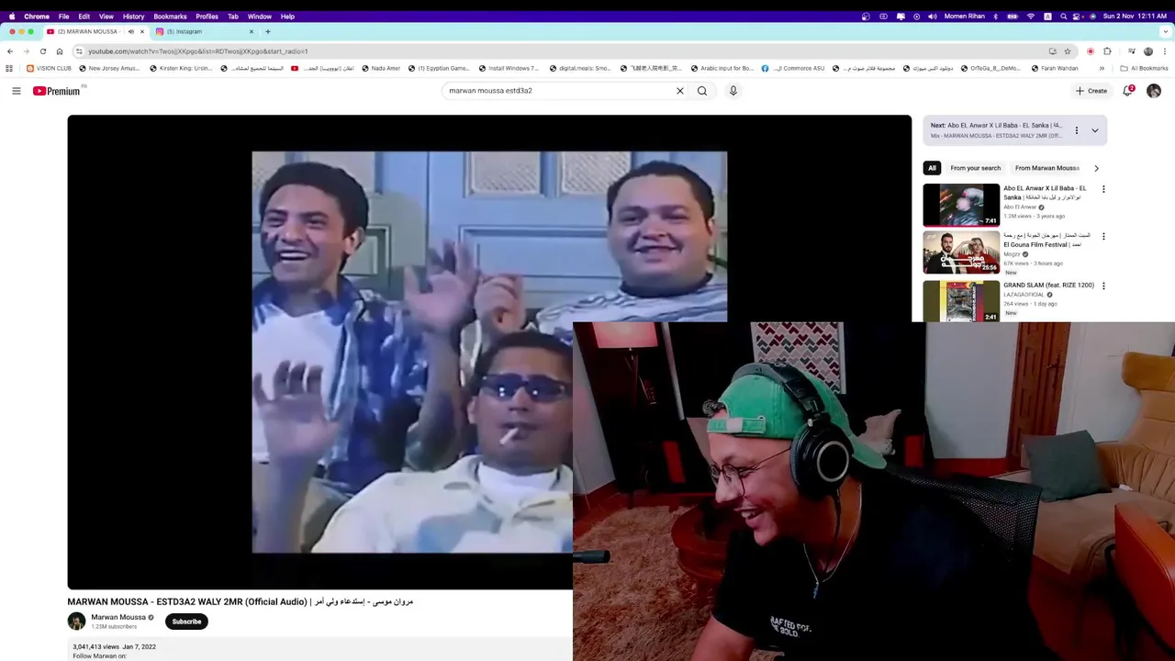
Task: Switch to the Instagram tab
Action: 204,31
